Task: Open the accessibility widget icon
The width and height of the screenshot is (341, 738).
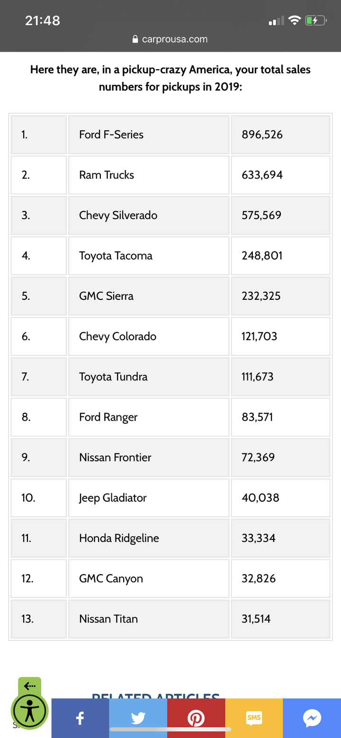Action: (29, 711)
